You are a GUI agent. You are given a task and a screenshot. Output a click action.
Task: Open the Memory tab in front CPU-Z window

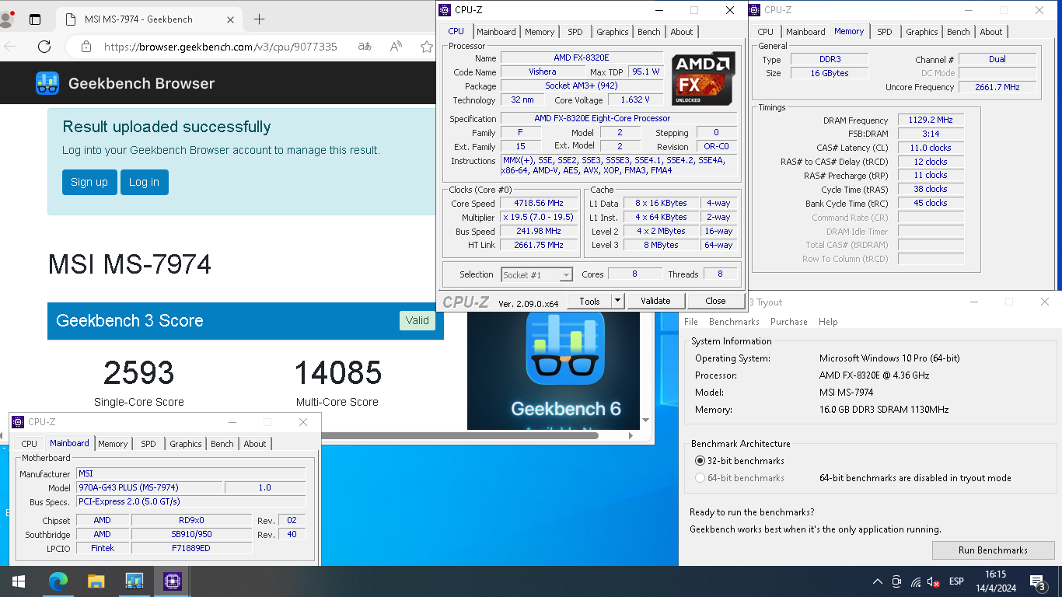540,32
